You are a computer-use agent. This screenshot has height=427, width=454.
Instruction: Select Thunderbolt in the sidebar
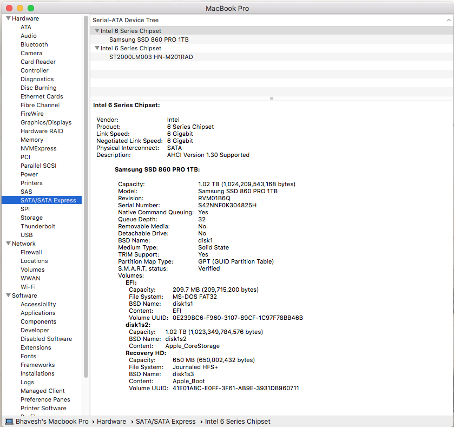(x=38, y=226)
